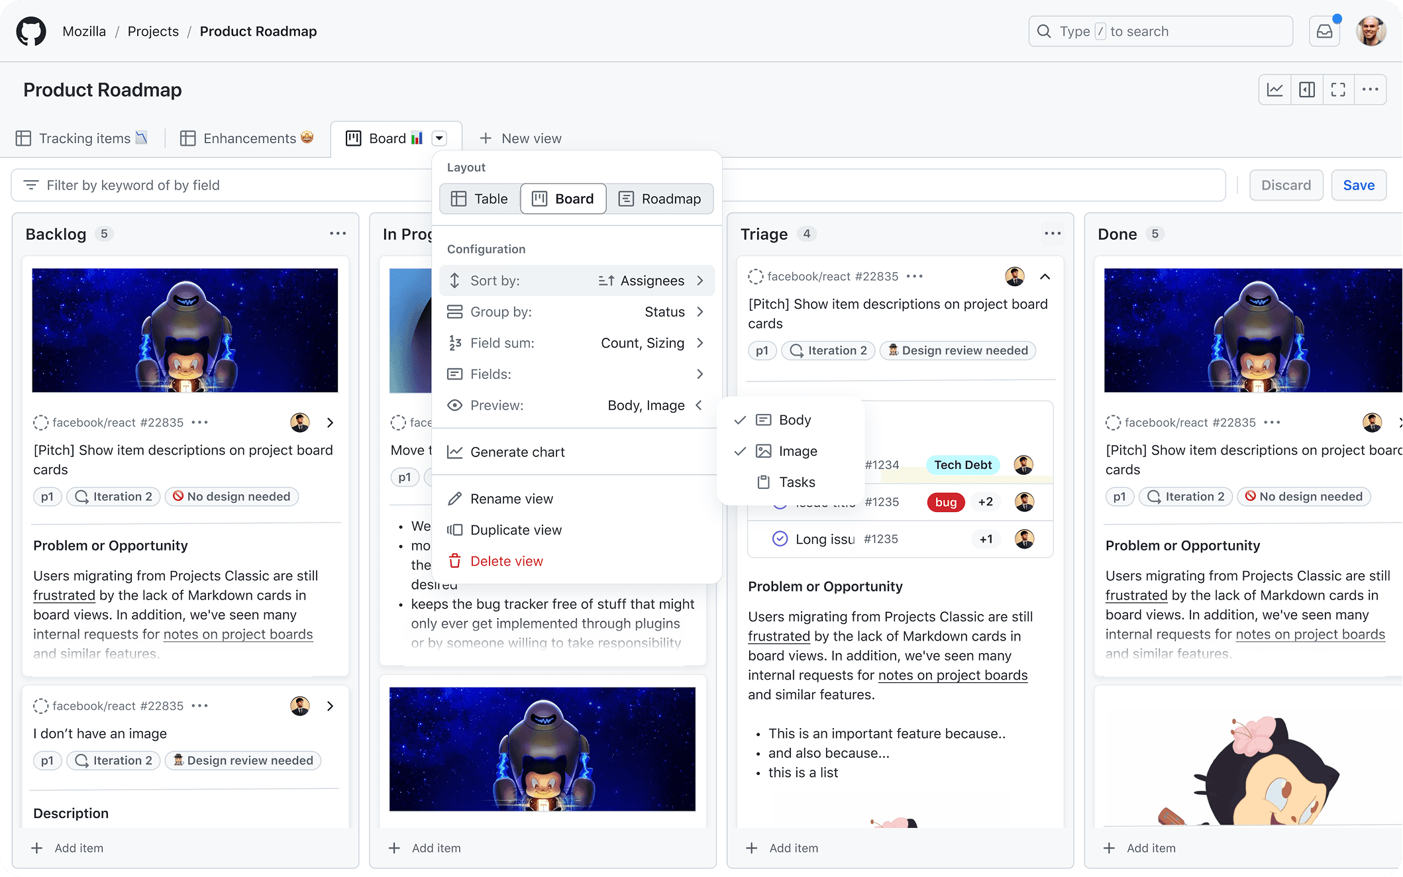Open the Board view dropdown arrow
The height and width of the screenshot is (877, 1403).
439,138
